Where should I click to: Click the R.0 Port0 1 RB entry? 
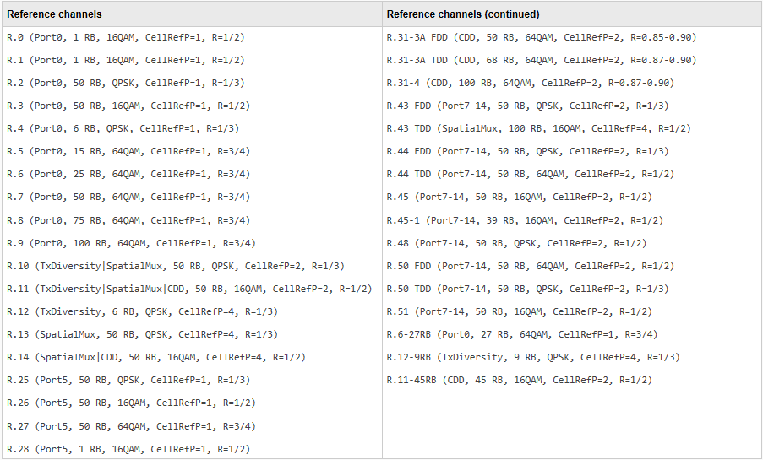[x=125, y=37]
